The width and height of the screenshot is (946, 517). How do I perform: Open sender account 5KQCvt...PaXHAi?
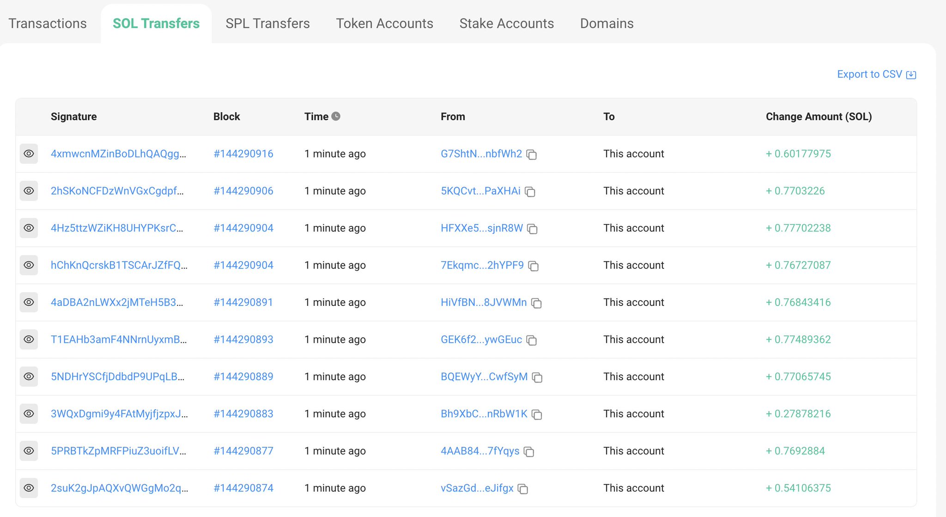480,191
